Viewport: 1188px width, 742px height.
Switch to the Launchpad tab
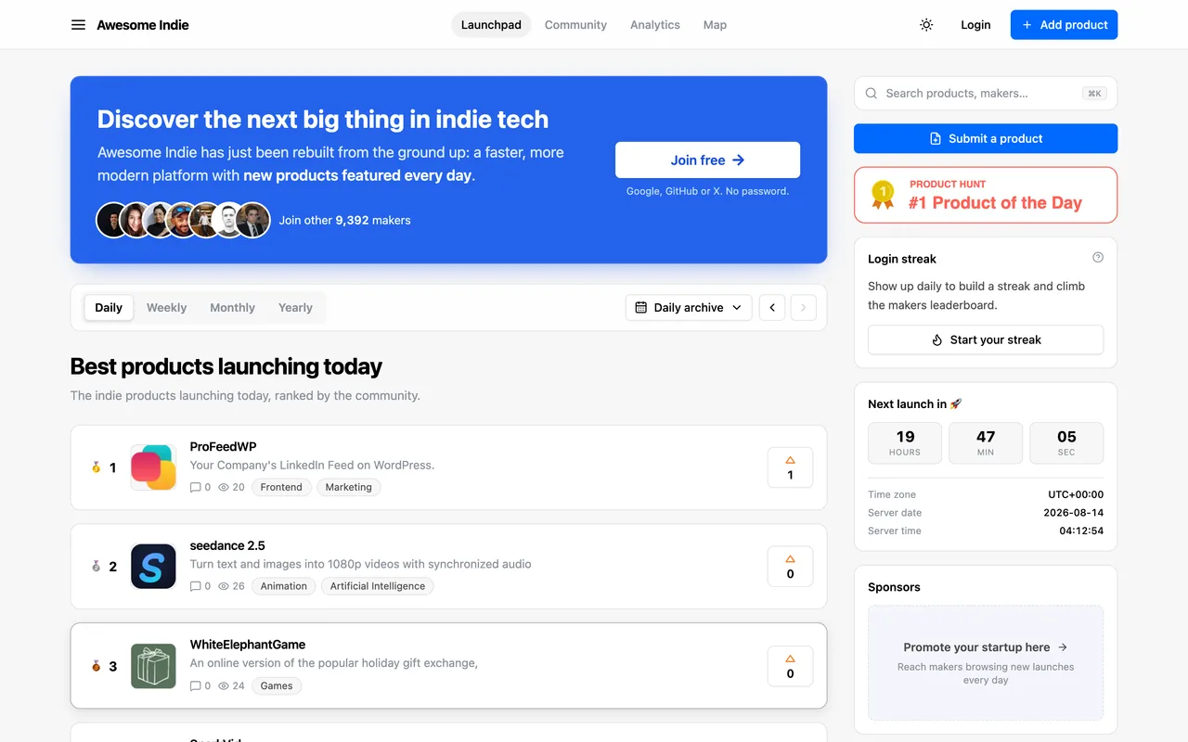click(491, 25)
